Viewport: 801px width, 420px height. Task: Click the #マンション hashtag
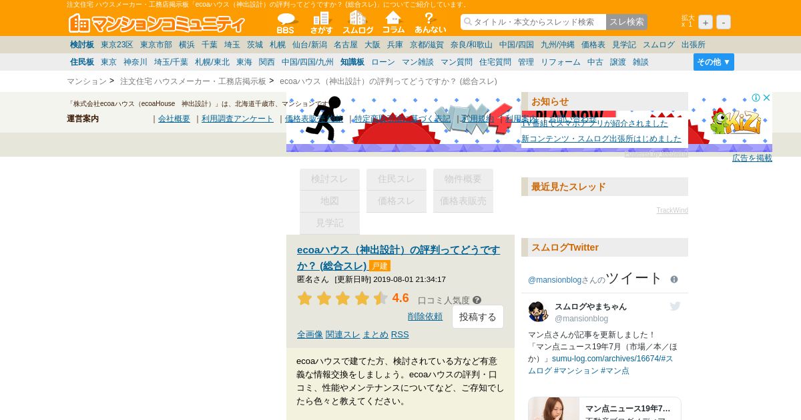click(x=576, y=371)
